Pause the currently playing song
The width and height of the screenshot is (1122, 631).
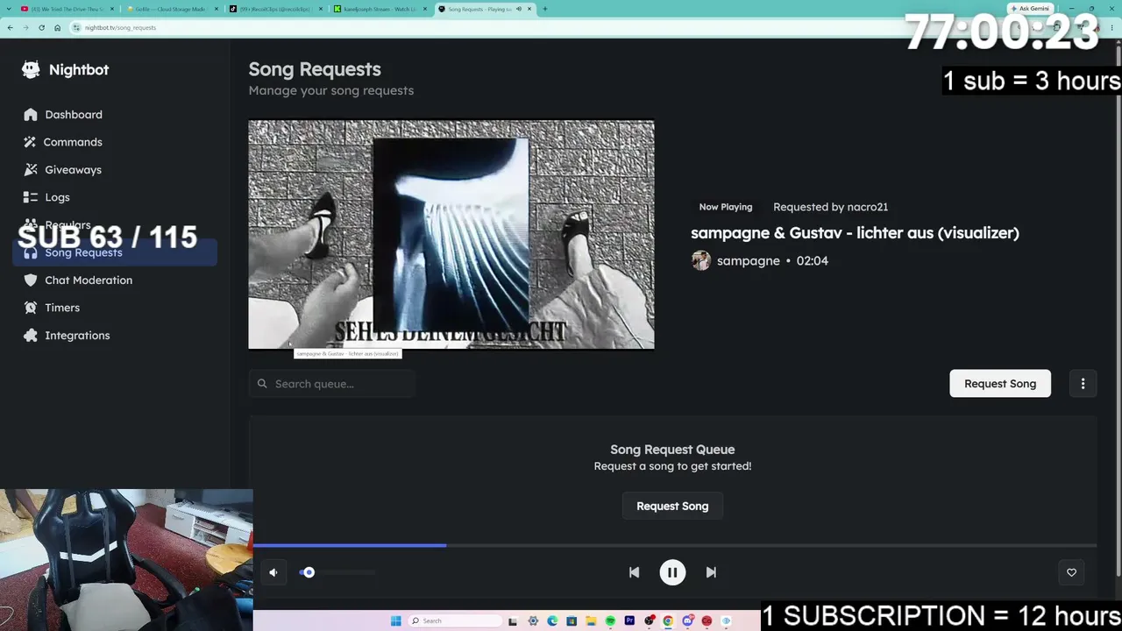pyautogui.click(x=672, y=572)
